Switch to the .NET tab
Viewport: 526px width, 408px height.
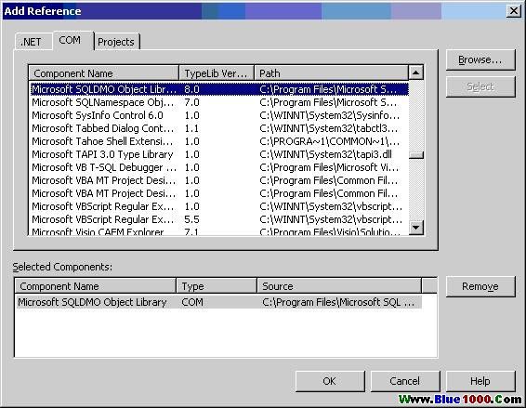click(33, 42)
